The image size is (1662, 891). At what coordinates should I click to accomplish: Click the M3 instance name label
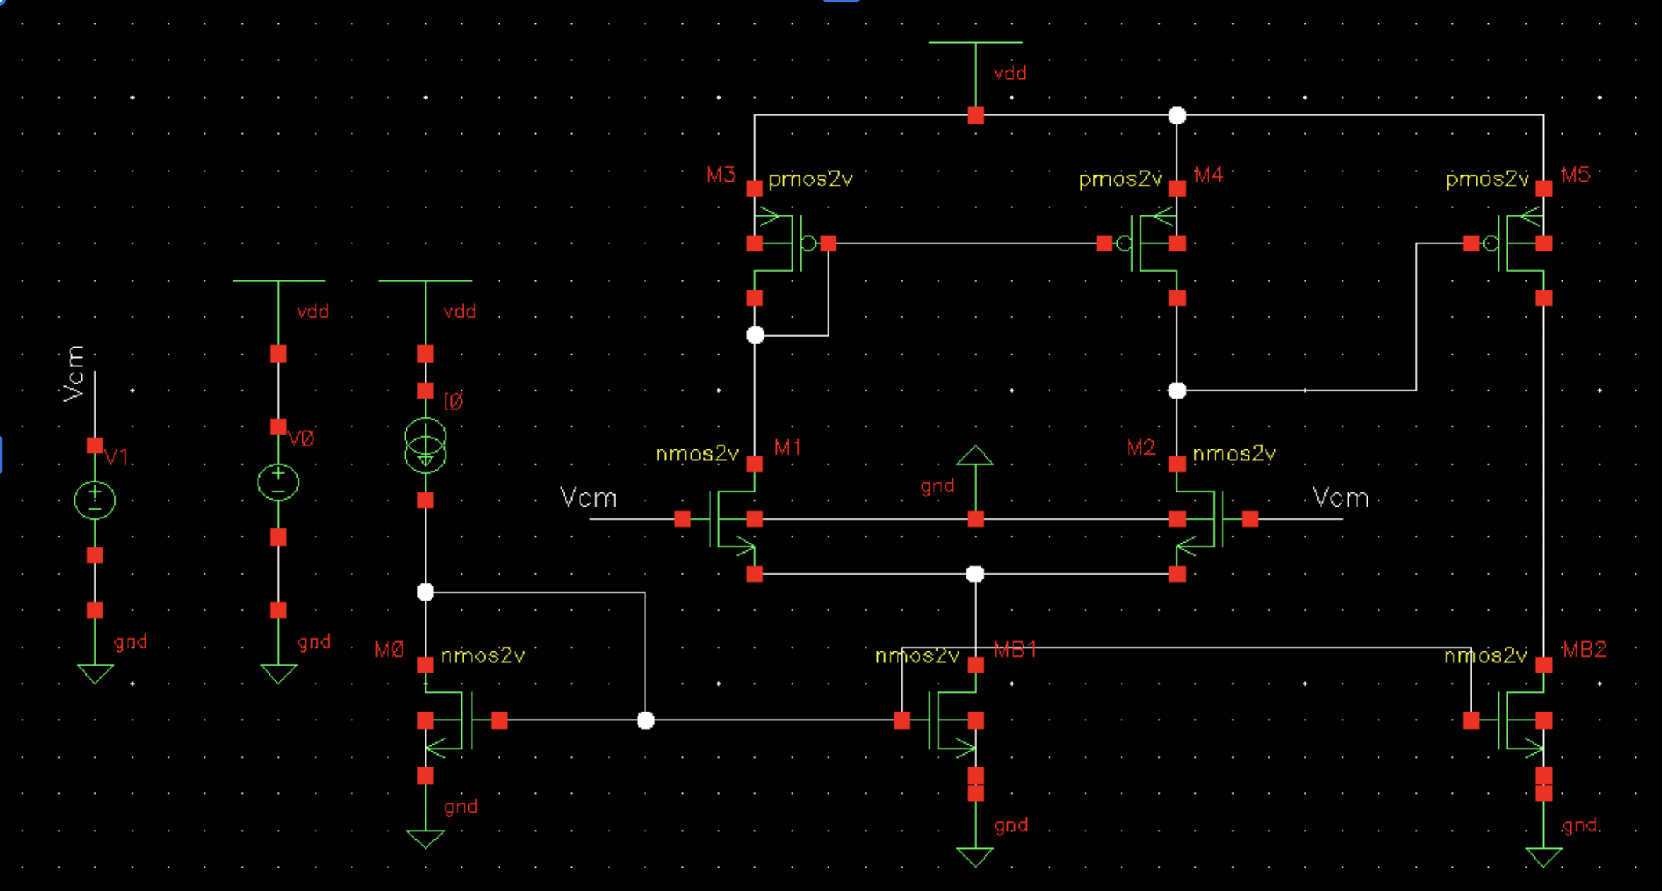click(721, 175)
